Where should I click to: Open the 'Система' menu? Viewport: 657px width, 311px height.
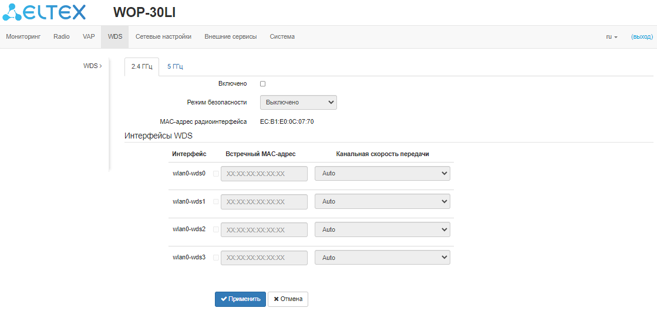[282, 36]
